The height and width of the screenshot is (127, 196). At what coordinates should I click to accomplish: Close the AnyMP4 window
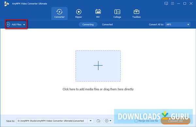point(191,4)
